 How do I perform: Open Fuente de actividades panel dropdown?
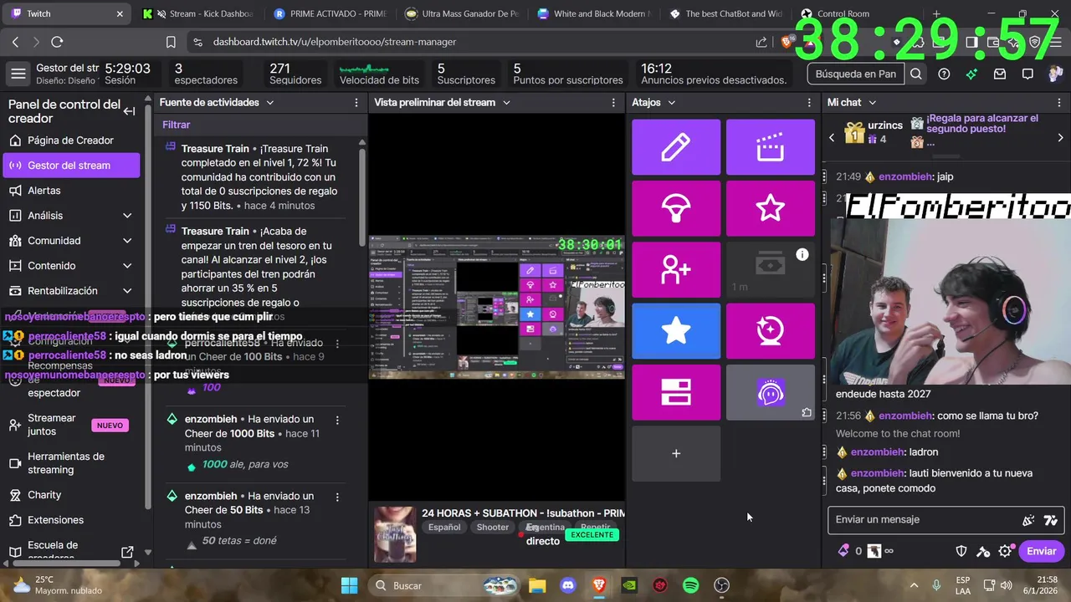269,102
